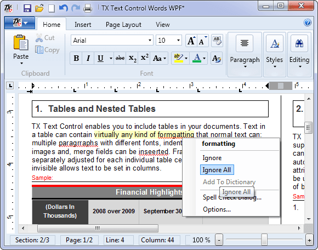Apply green font color

[x=196, y=59]
